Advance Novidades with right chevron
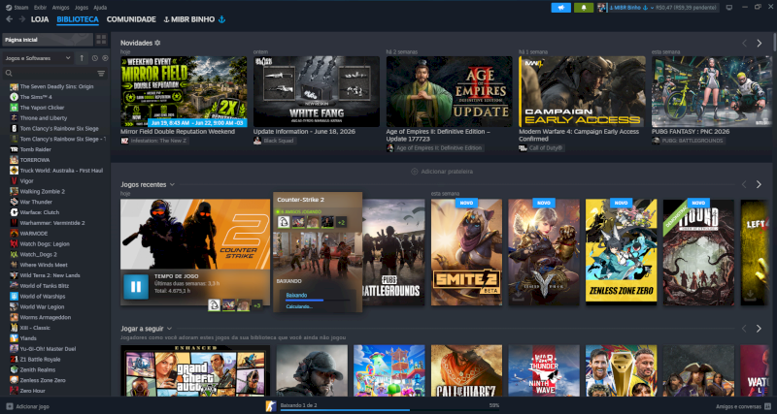Screen dimensions: 777x414 click(x=760, y=43)
